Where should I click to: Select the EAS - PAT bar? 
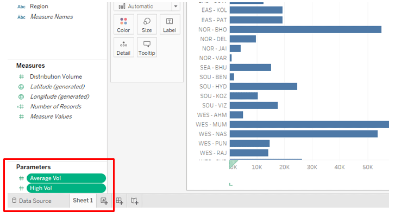pyautogui.click(x=256, y=20)
